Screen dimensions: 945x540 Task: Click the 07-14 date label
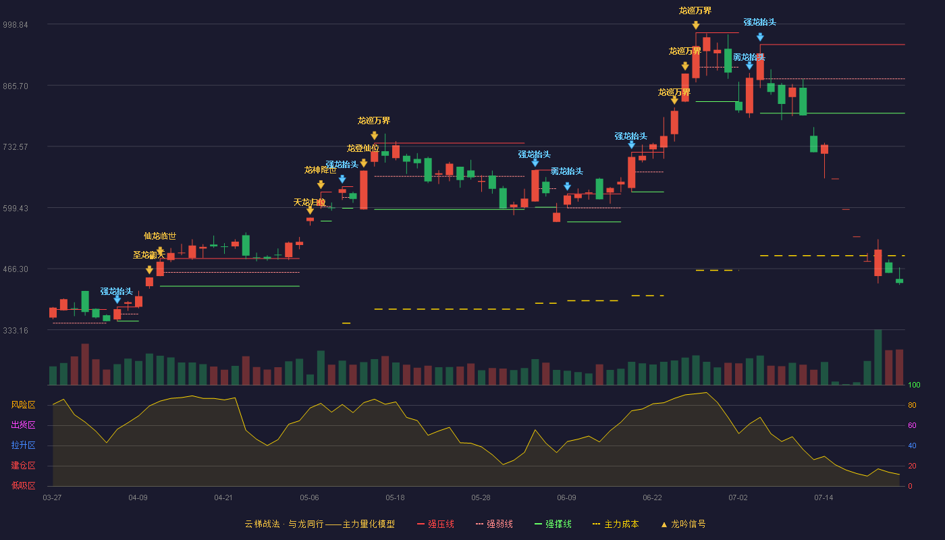(823, 497)
